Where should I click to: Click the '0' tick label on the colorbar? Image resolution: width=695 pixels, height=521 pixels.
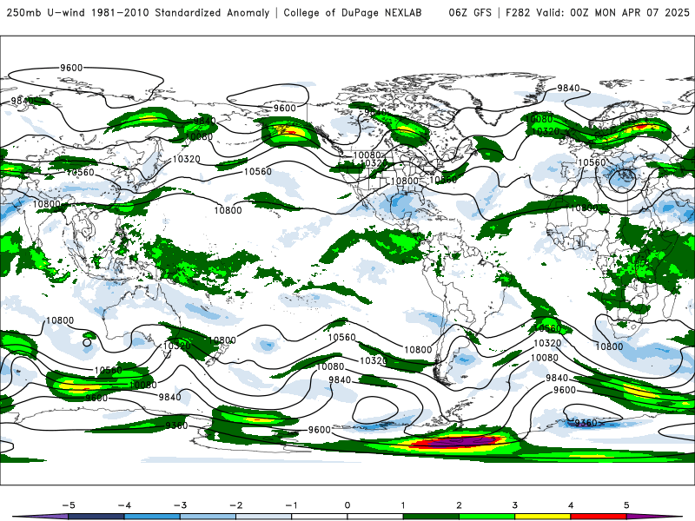click(347, 505)
